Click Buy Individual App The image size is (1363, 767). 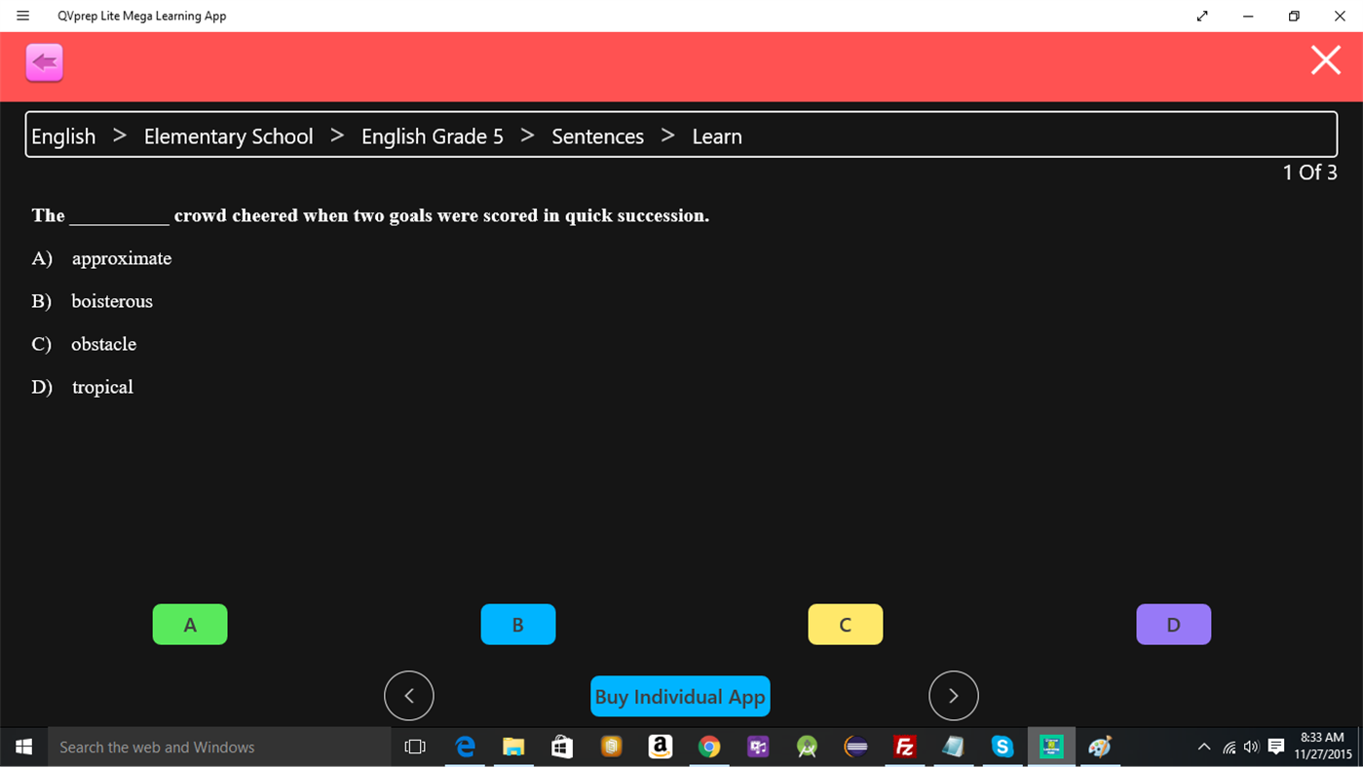(x=679, y=696)
